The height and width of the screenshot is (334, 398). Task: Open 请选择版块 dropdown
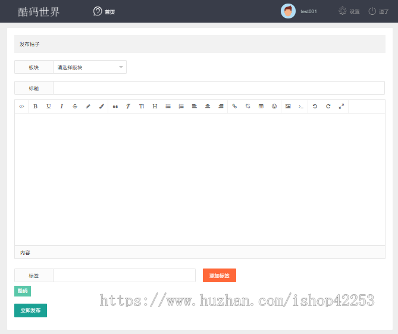[90, 67]
